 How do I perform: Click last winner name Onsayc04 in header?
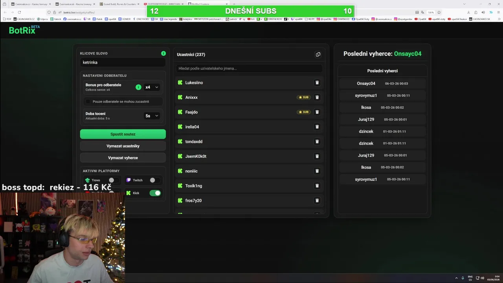coord(408,54)
